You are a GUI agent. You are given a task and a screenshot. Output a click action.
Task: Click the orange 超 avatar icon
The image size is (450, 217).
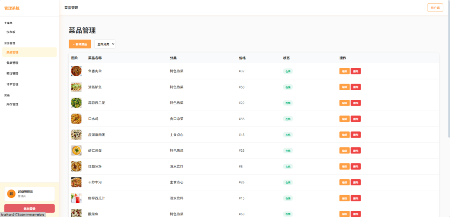pos(11,194)
